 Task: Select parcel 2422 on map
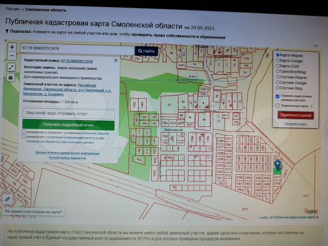click(x=222, y=184)
